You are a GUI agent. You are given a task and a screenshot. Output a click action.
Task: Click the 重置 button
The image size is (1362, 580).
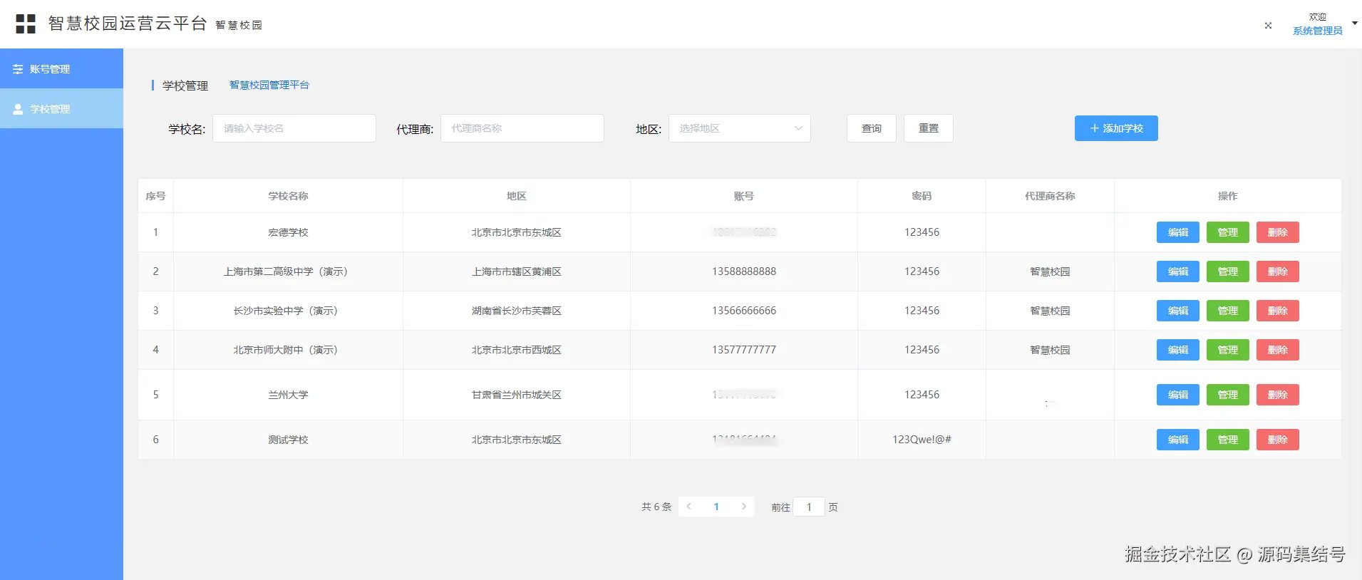click(929, 128)
